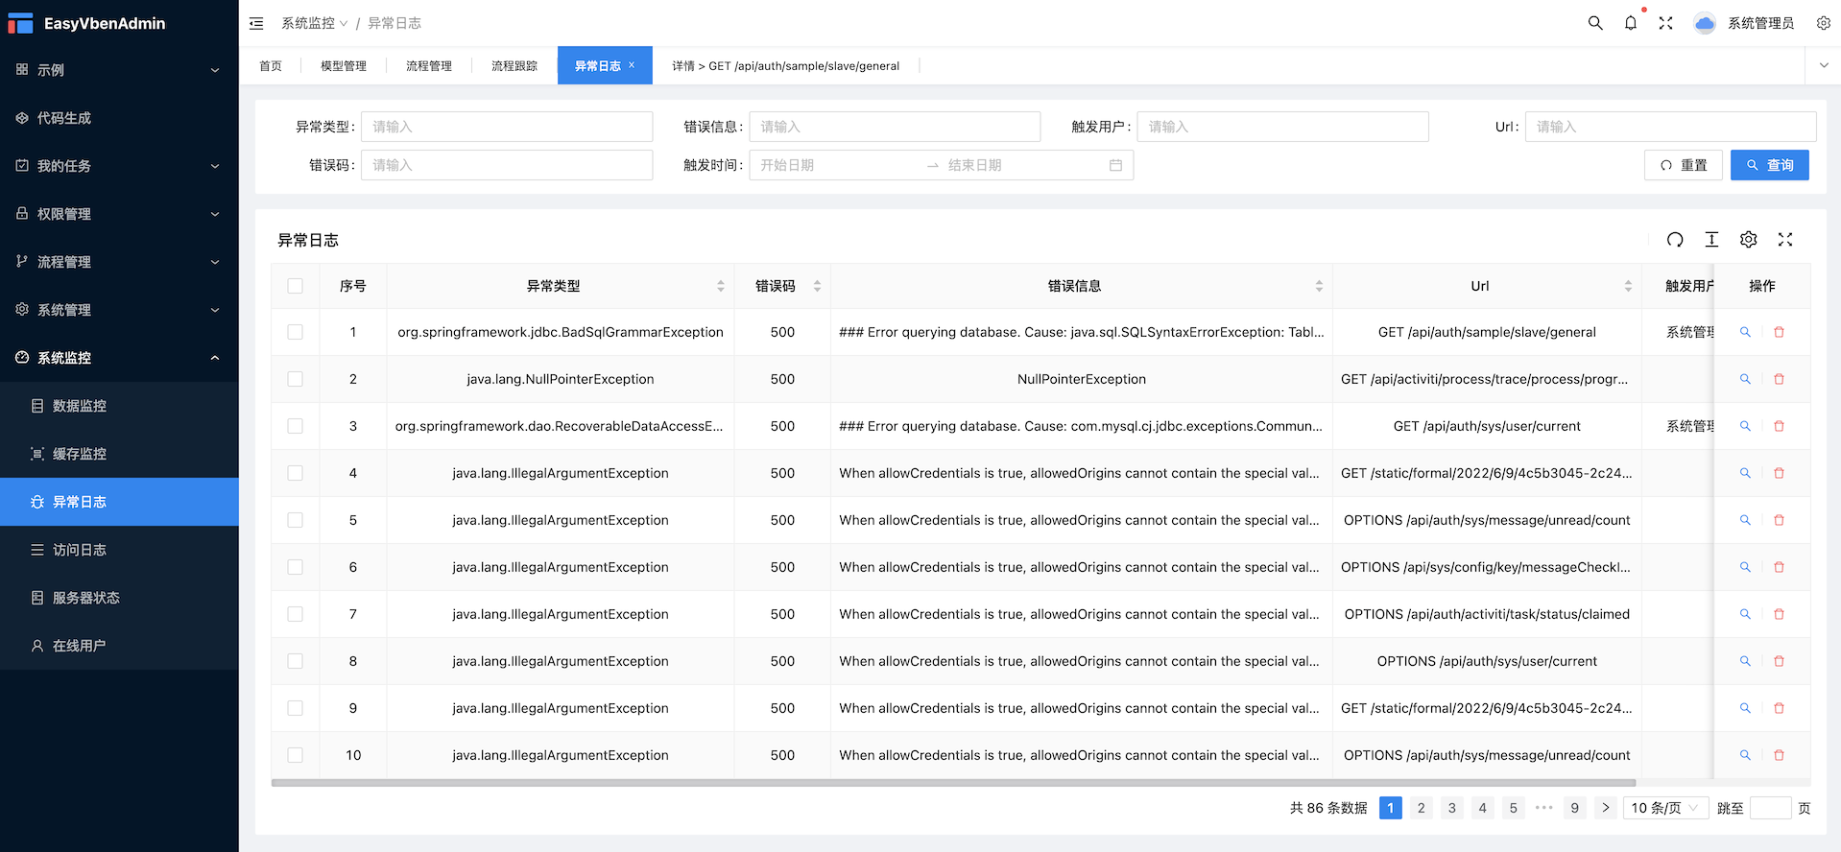
Task: Sort by the 错误码 column
Action: (817, 286)
